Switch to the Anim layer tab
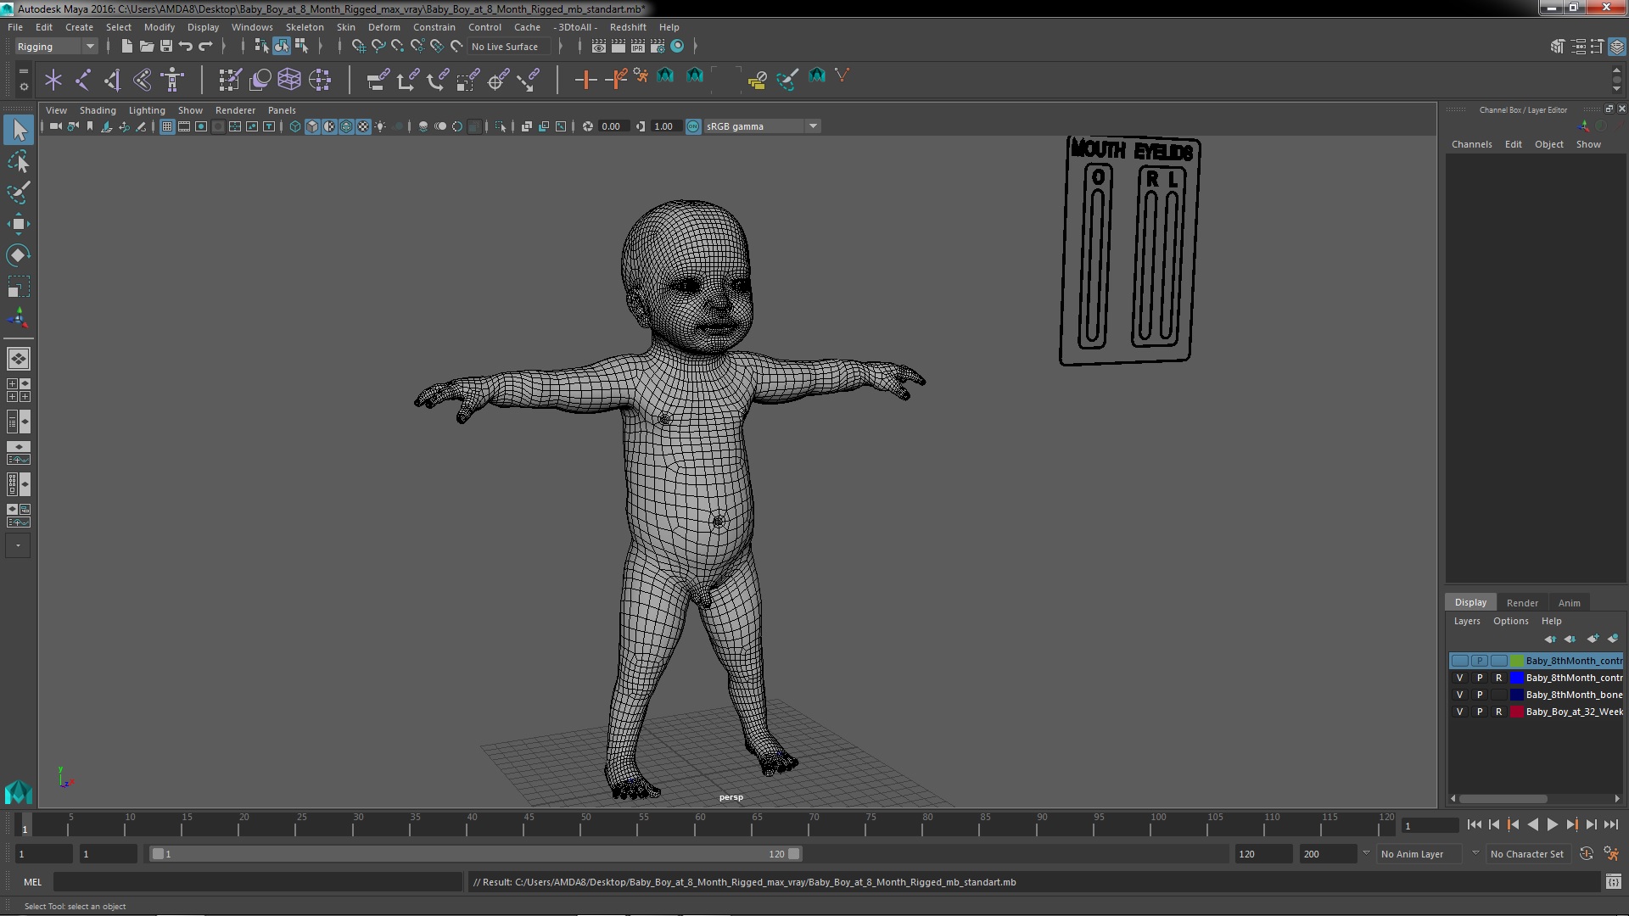Viewport: 1629px width, 916px height. coord(1569,603)
